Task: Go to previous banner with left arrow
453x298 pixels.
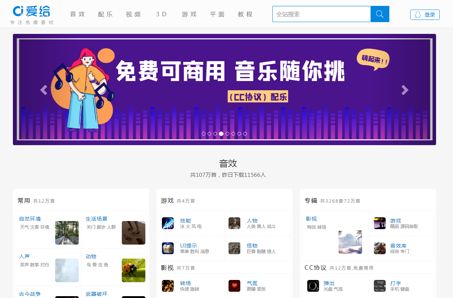Action: (44, 90)
